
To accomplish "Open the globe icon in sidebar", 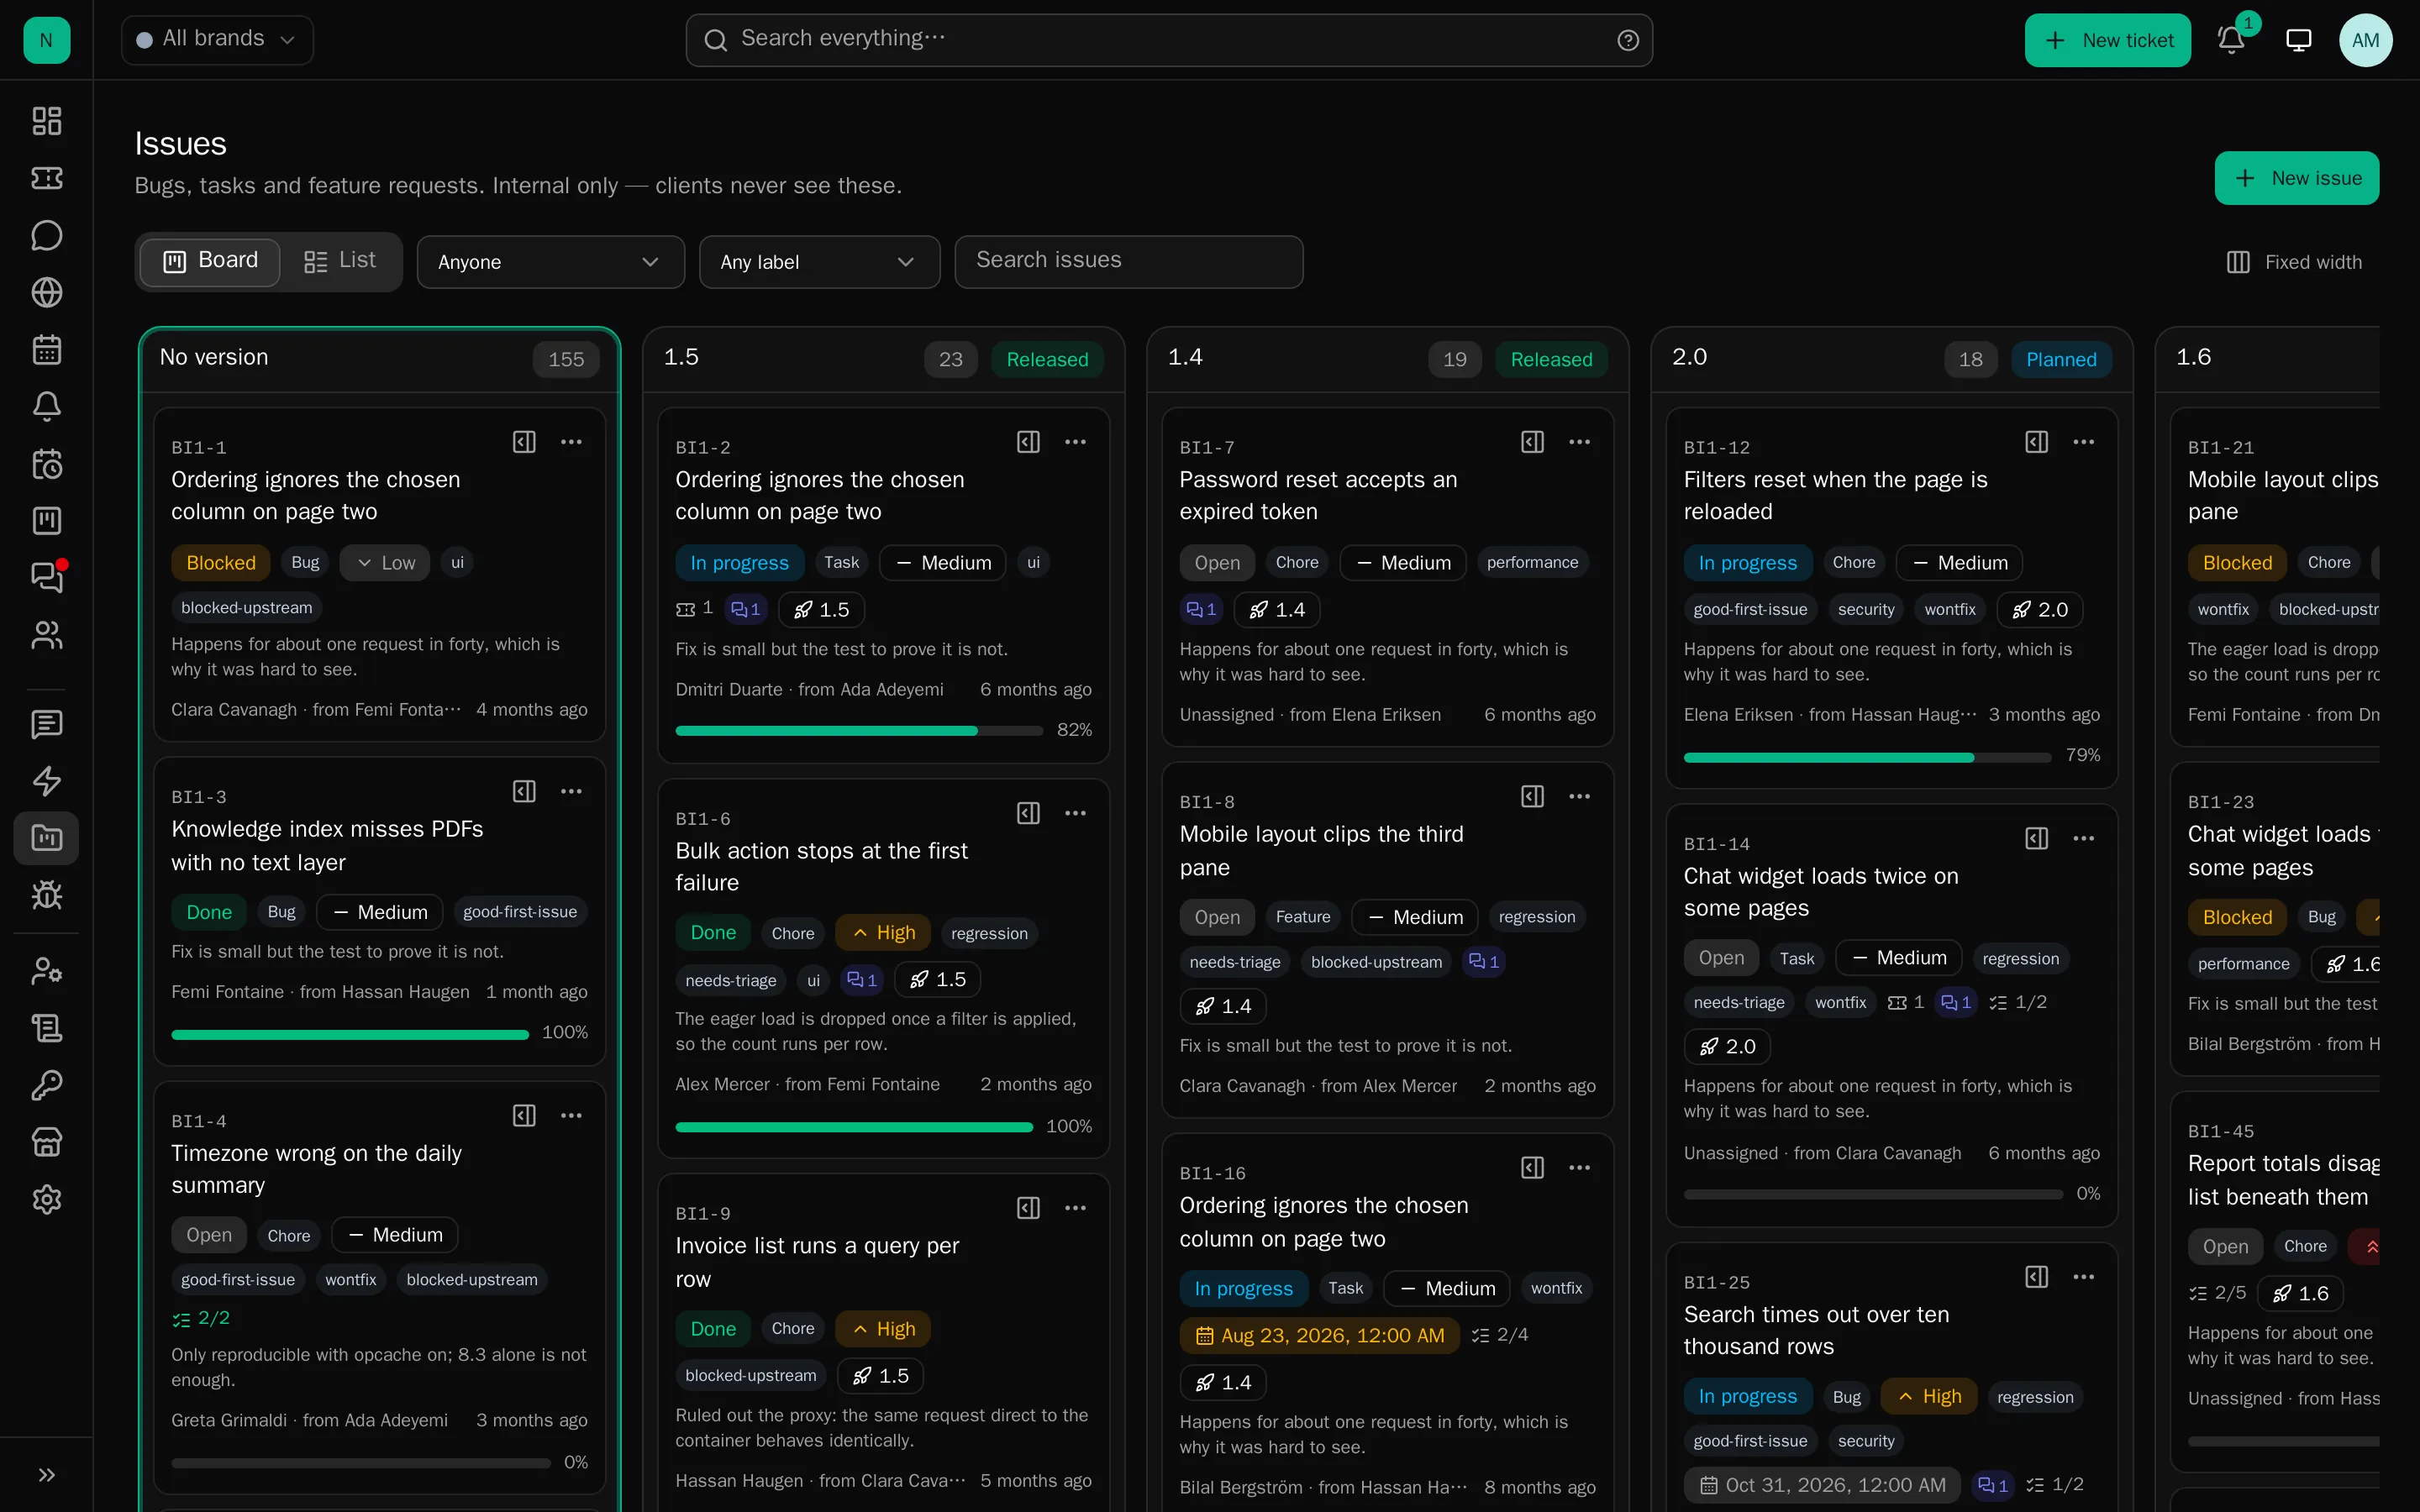I will (x=47, y=293).
